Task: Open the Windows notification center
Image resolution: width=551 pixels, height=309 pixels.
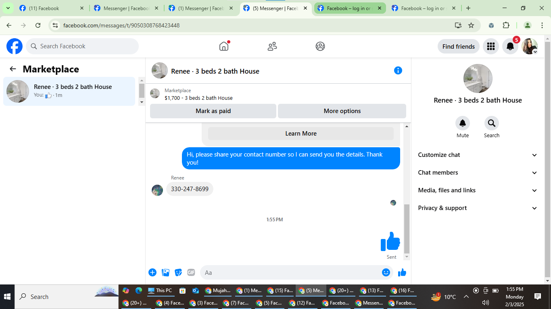Action: (538, 297)
